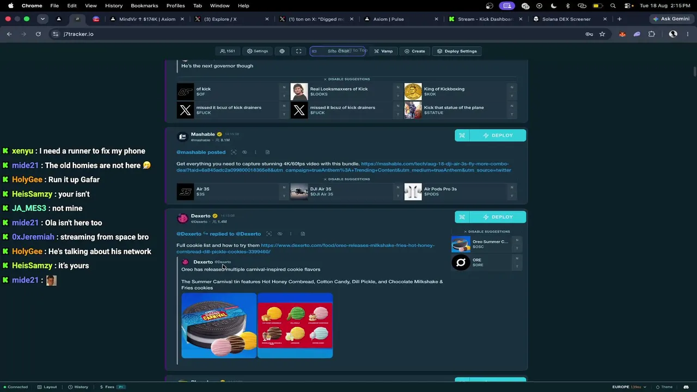Select the 'of kick' $OF token logo
Screen dimensions: 697x392
(185, 91)
